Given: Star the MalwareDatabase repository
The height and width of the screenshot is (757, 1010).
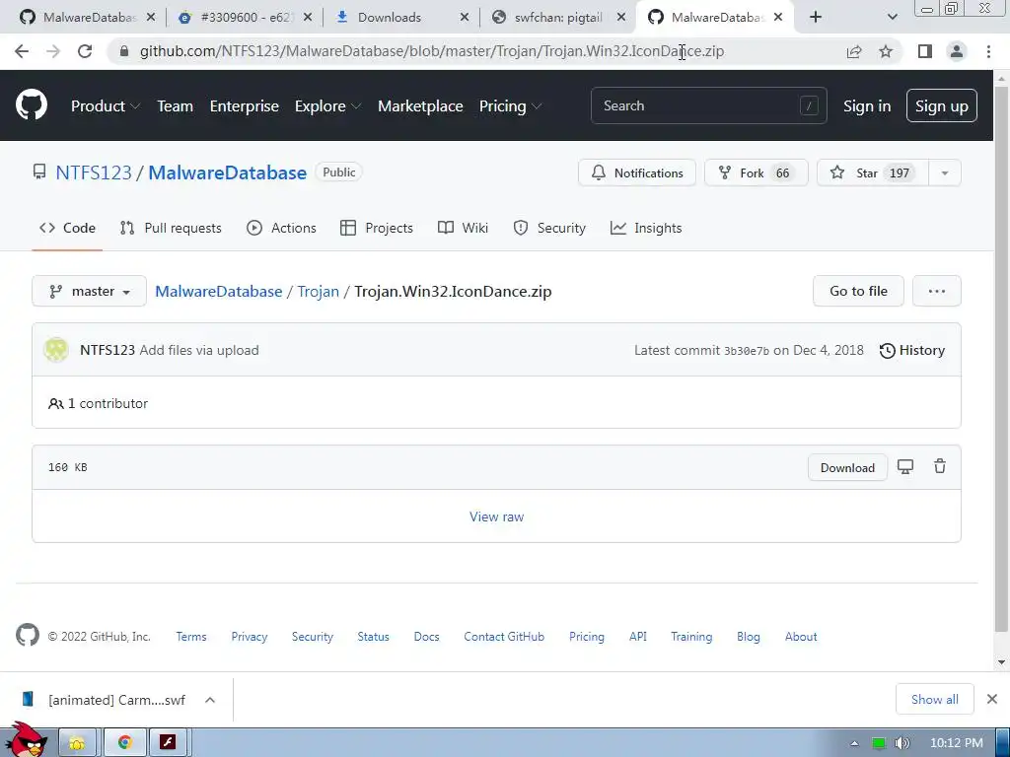Looking at the screenshot, I should (873, 172).
